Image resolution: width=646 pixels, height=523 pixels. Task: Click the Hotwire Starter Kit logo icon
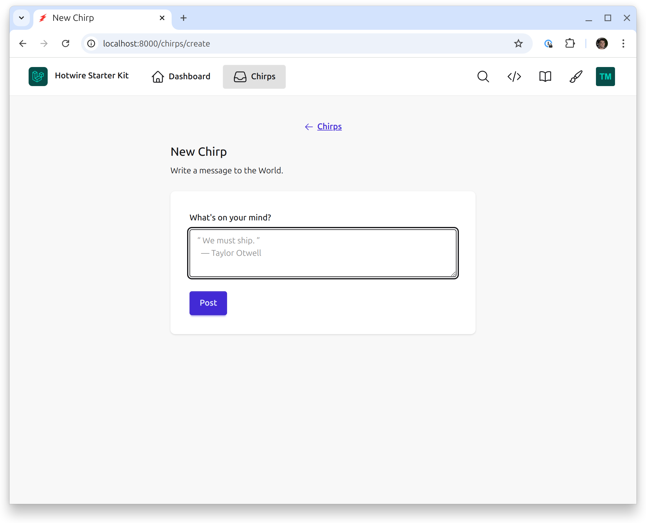38,77
